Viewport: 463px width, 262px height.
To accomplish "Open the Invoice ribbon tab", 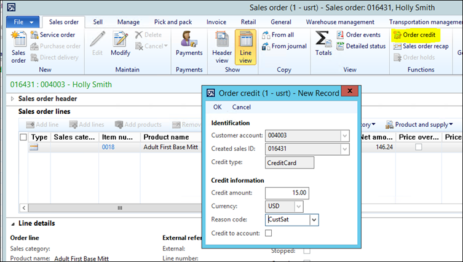I will 216,22.
